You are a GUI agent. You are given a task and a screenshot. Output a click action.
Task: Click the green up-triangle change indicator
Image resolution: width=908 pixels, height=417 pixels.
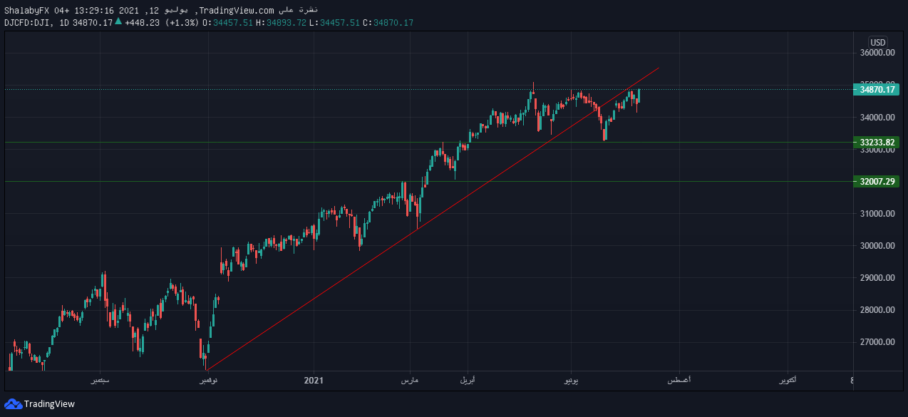tap(118, 22)
